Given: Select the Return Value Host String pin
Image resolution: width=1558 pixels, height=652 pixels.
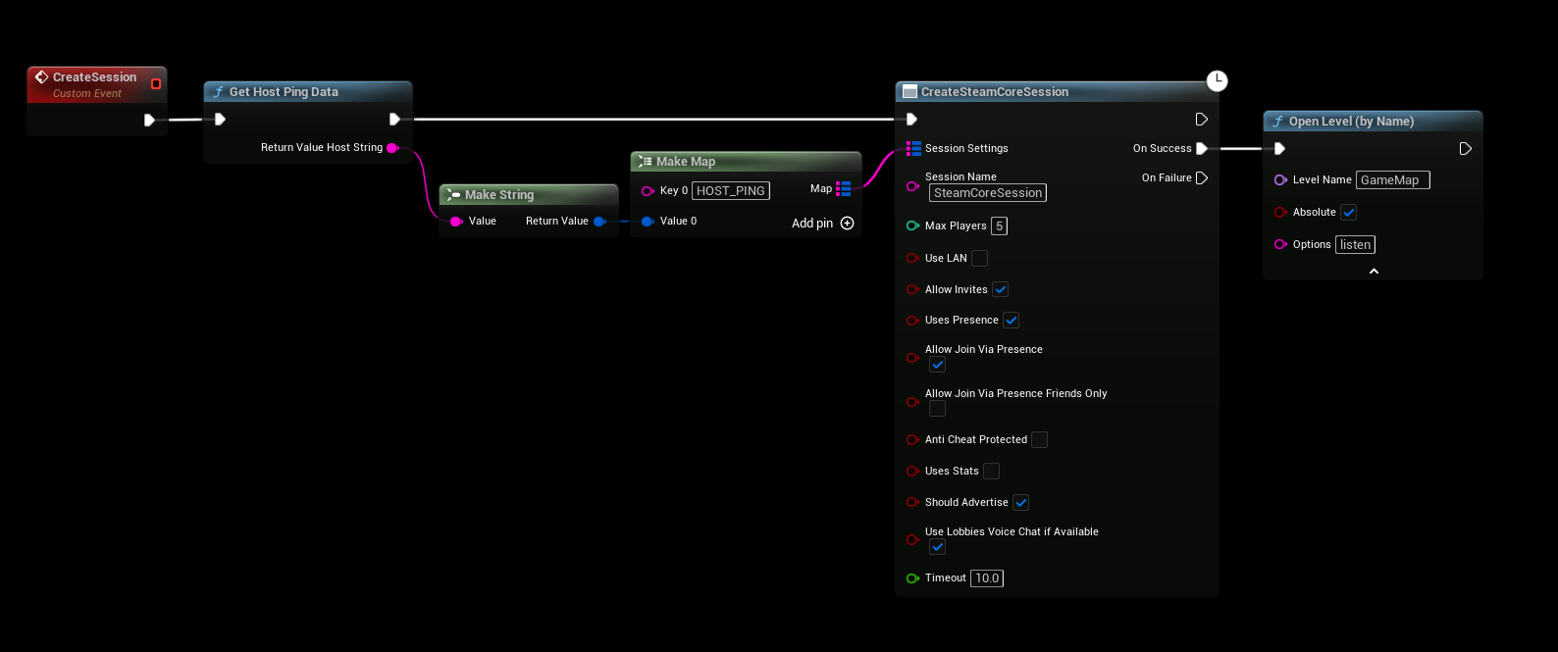Looking at the screenshot, I should pyautogui.click(x=392, y=148).
